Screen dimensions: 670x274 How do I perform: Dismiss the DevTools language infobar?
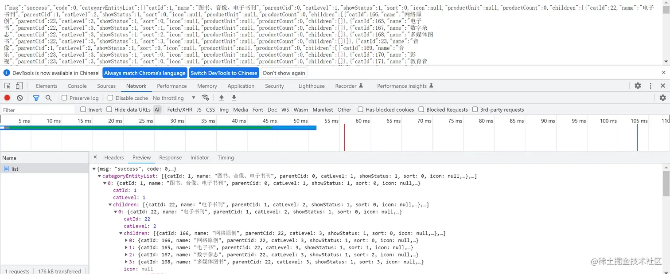tap(664, 73)
